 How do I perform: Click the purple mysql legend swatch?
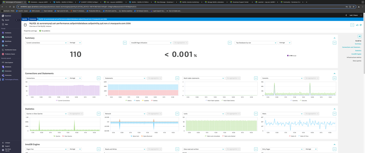(288, 56)
